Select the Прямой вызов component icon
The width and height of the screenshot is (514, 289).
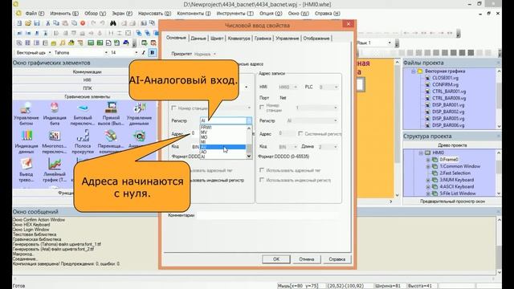[111, 108]
